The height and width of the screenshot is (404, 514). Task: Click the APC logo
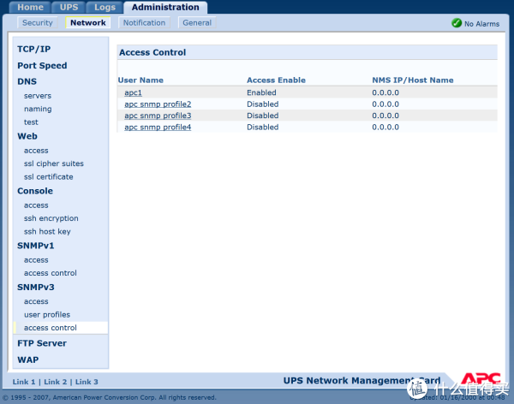(481, 380)
